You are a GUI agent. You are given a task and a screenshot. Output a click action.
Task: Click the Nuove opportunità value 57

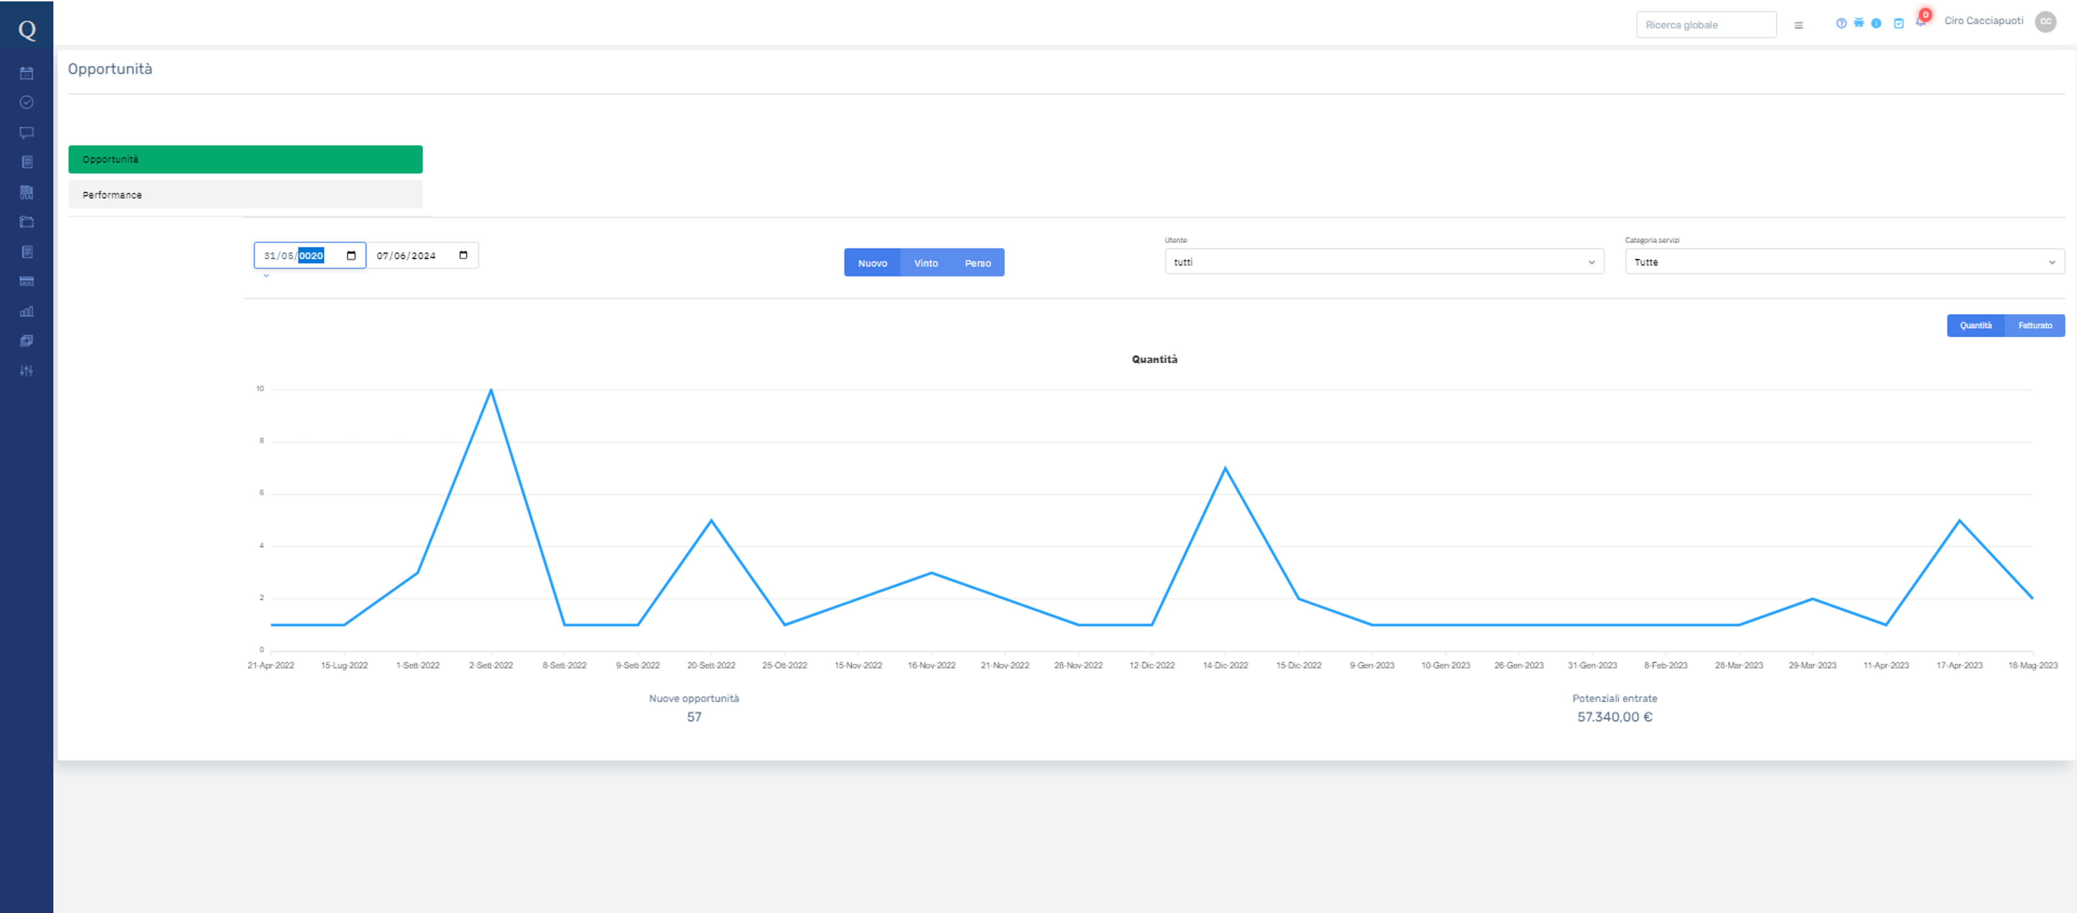[x=694, y=717]
